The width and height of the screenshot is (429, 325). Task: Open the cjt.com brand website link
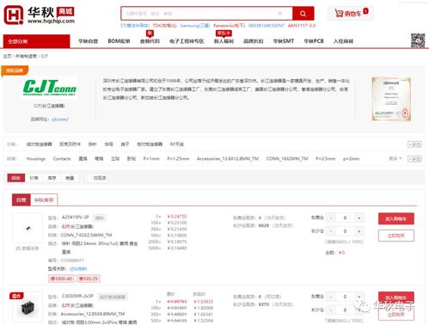tap(60, 120)
